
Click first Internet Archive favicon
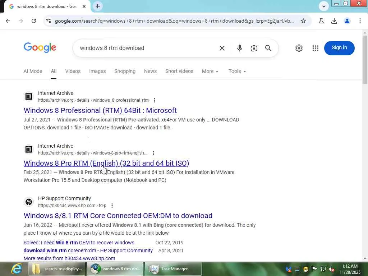pos(29,96)
